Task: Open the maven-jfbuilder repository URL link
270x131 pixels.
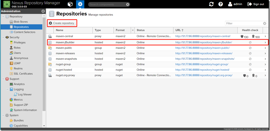Action: tap(204, 42)
